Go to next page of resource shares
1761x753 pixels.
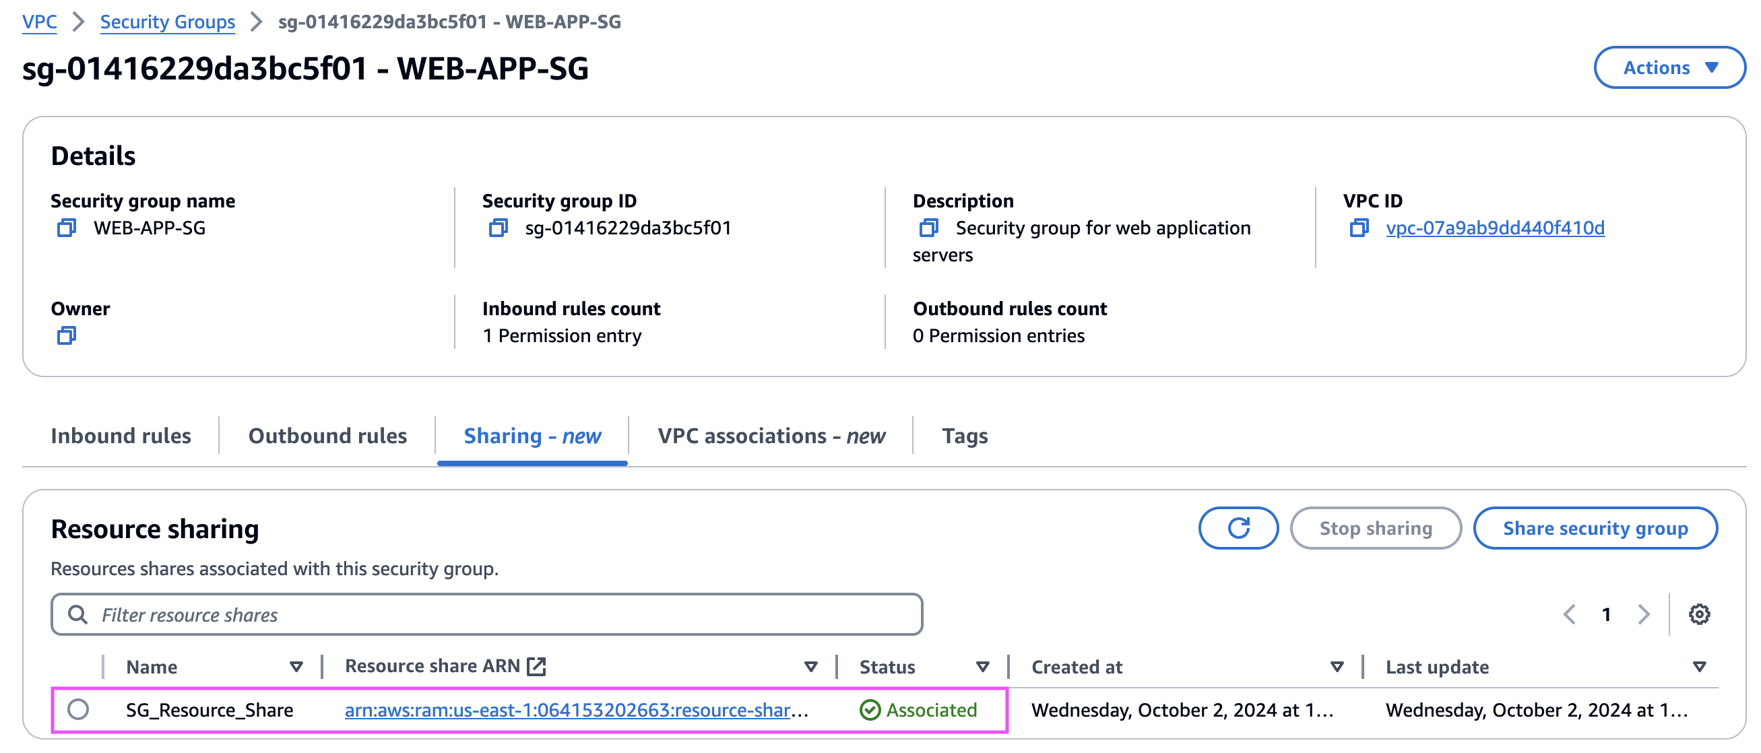(1643, 614)
